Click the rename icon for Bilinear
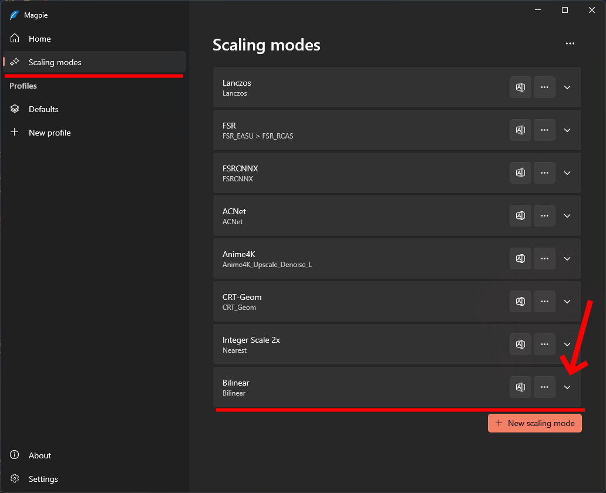The width and height of the screenshot is (606, 493). pos(520,387)
